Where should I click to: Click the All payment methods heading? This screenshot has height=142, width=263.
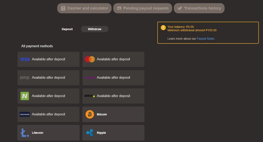37,46
